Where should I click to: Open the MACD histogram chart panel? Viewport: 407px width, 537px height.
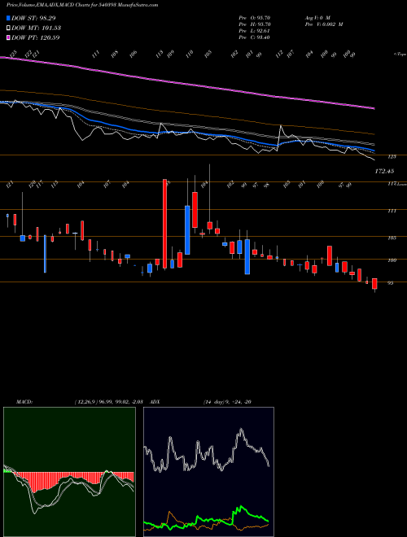pyautogui.click(x=69, y=472)
